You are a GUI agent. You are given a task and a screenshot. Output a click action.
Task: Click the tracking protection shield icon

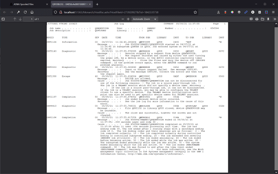(x=56, y=12)
